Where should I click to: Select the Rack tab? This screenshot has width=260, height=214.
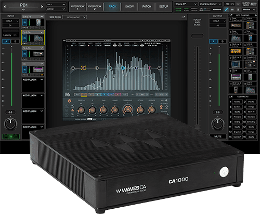pos(112,7)
